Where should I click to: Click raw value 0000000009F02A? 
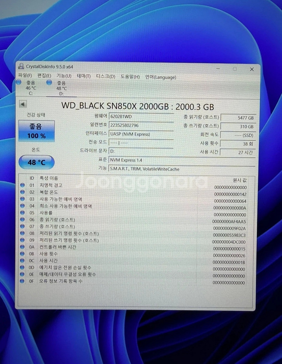229,229
